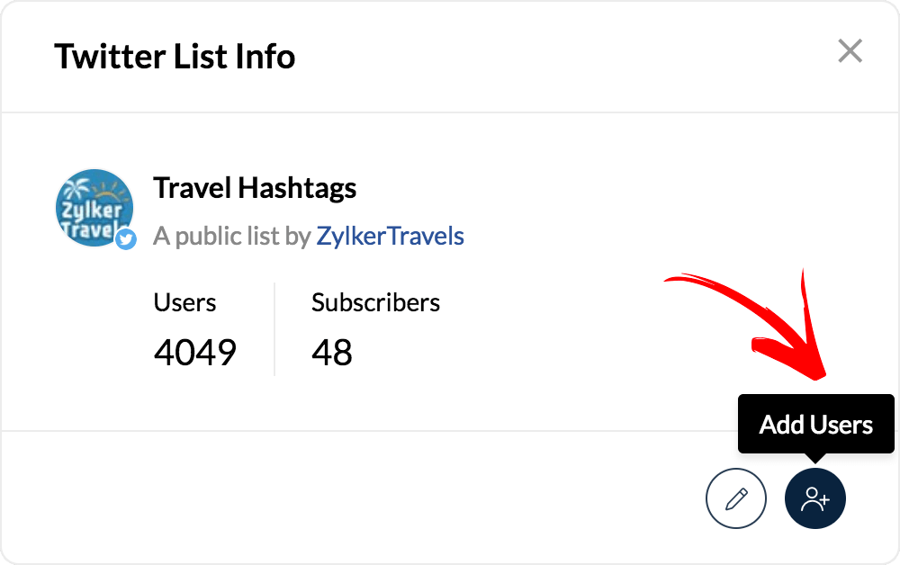Open the Zylker Travels profile avatar

[x=94, y=208]
